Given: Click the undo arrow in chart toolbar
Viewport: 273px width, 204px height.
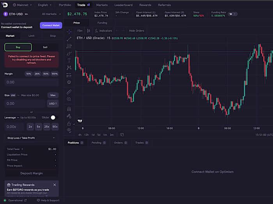Looking at the screenshot, I should (117, 31).
